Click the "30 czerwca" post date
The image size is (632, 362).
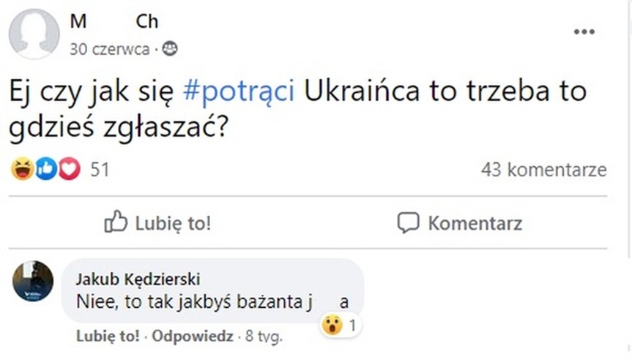tap(109, 49)
